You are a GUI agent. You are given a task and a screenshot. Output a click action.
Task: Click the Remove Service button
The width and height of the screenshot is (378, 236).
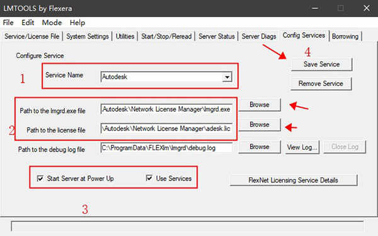coord(321,83)
